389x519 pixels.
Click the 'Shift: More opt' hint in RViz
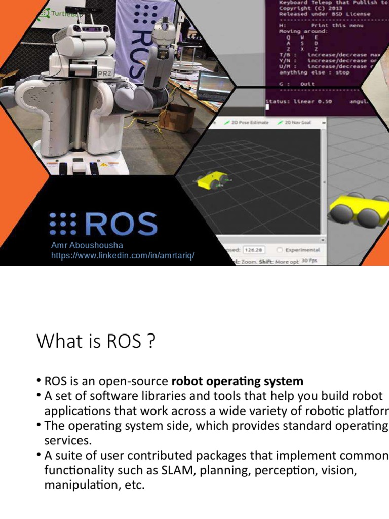pos(279,262)
